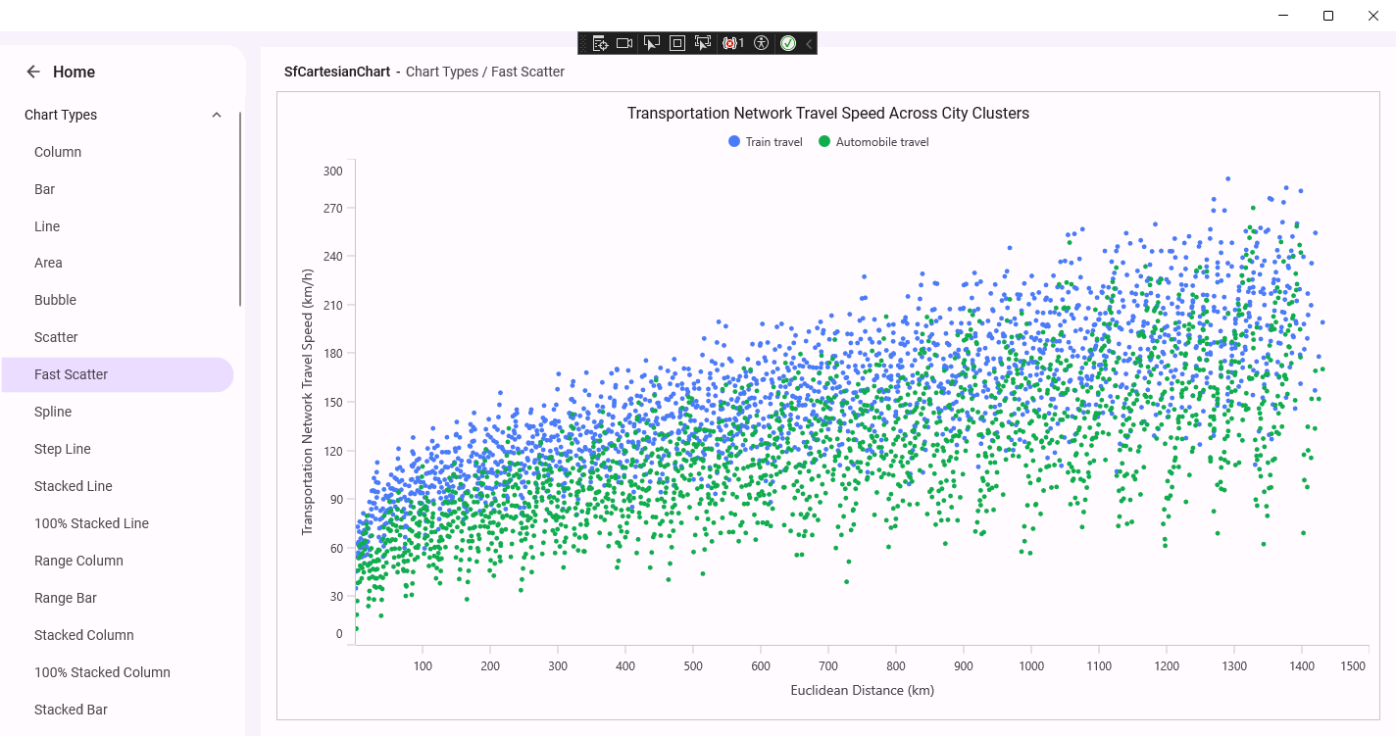Toggle Display Layout Adorners square icon

coord(676,43)
